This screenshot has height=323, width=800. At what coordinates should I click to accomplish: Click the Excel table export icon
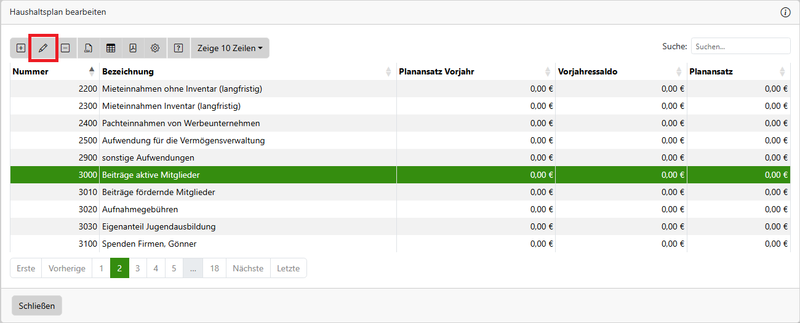point(111,48)
